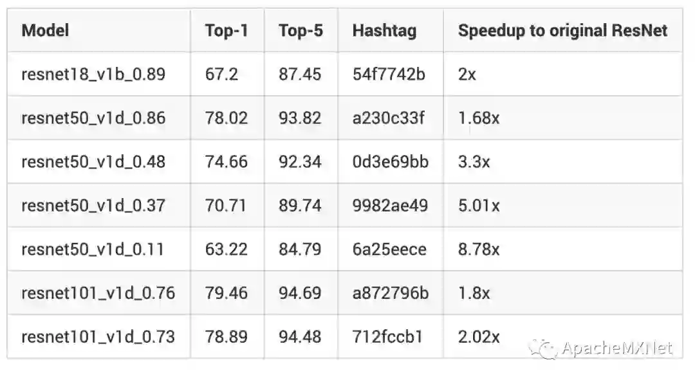Select the resnet50_v1d_0.86 model name

click(93, 118)
